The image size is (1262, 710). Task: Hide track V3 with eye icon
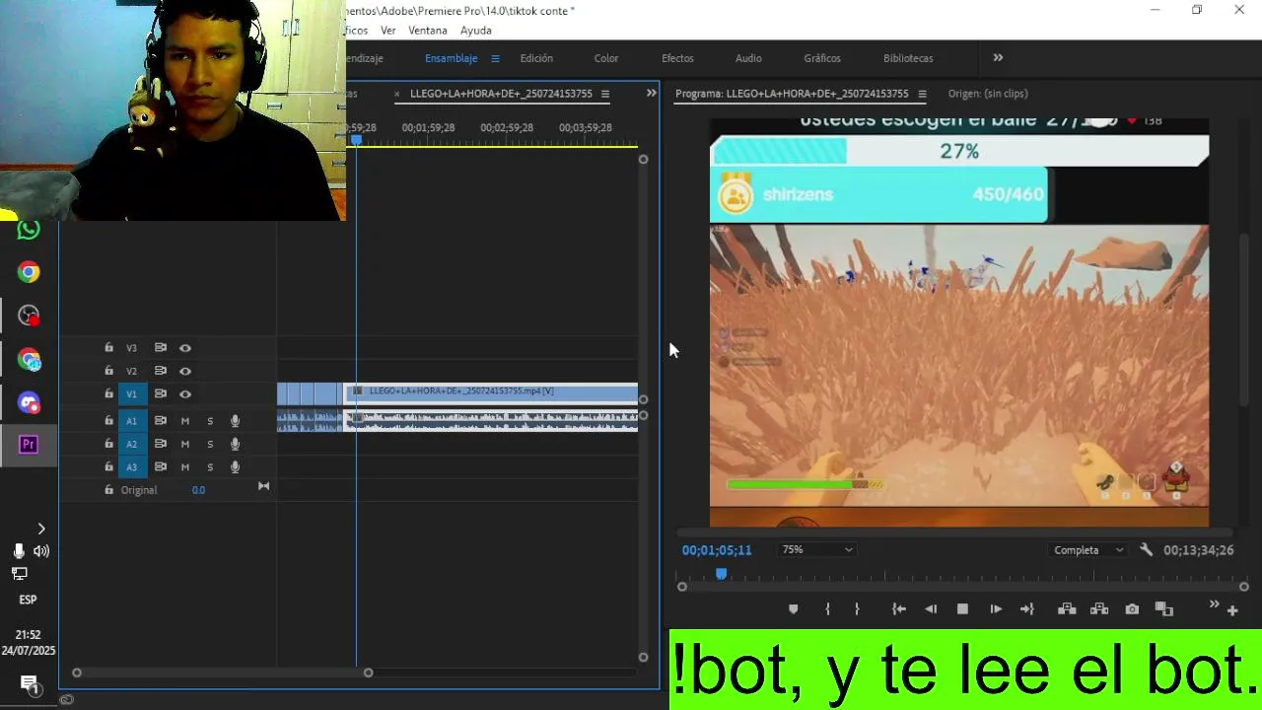tap(184, 348)
